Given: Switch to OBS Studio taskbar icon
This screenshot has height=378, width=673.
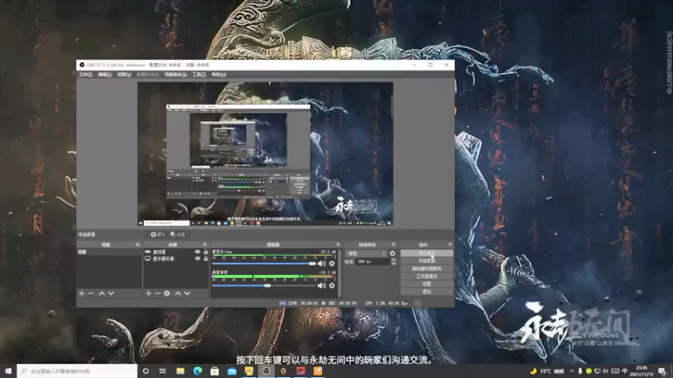Looking at the screenshot, I should [x=266, y=371].
